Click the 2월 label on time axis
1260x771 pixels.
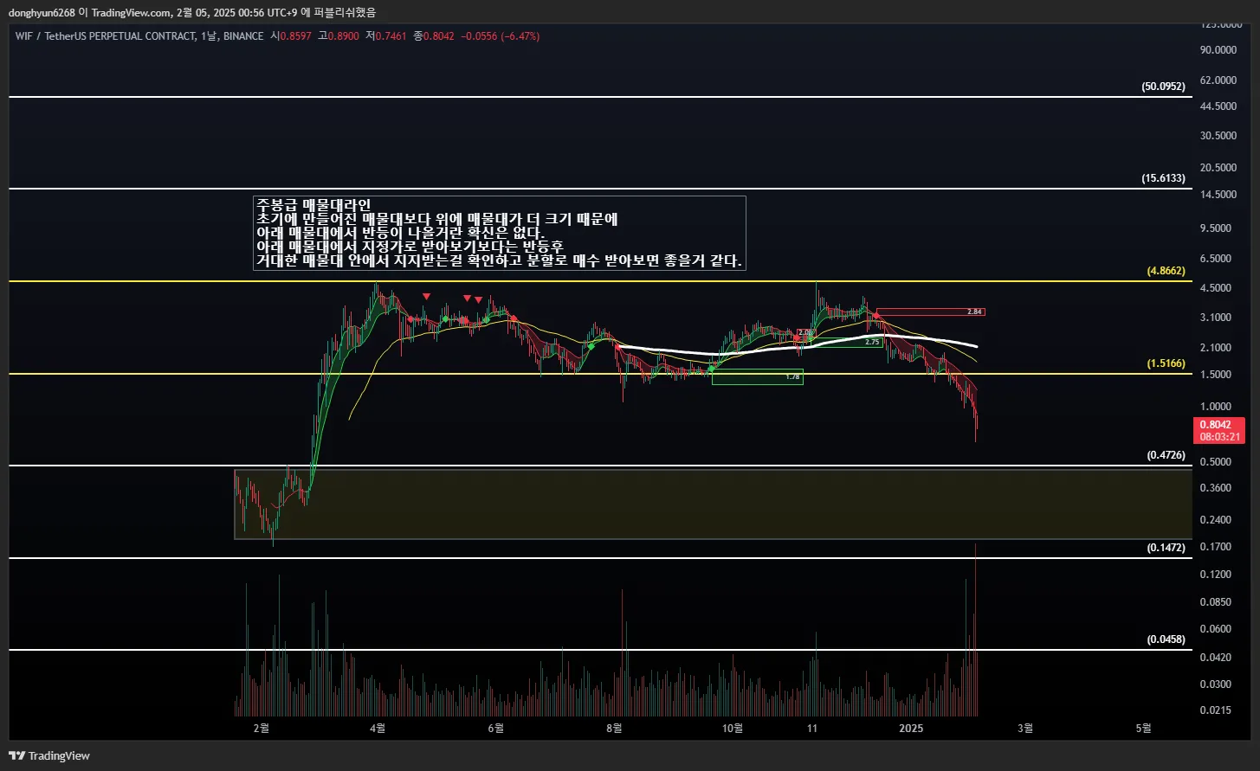pyautogui.click(x=262, y=728)
